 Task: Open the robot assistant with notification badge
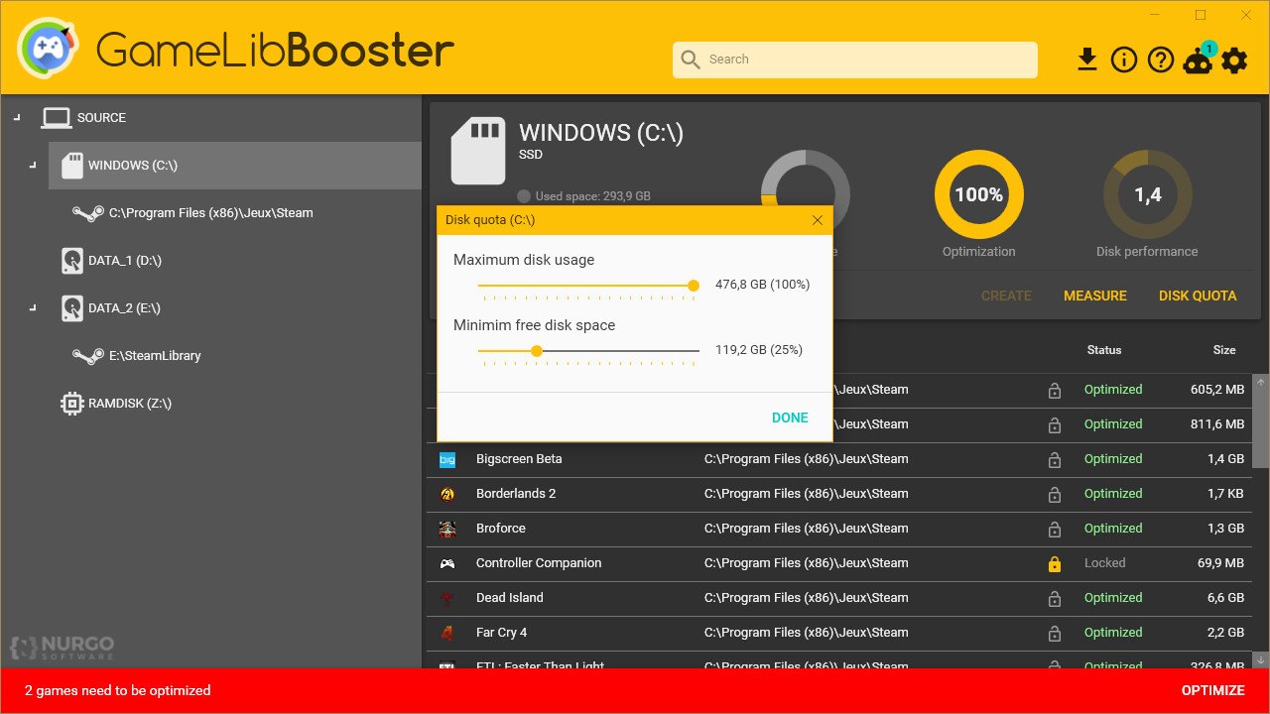pyautogui.click(x=1197, y=61)
